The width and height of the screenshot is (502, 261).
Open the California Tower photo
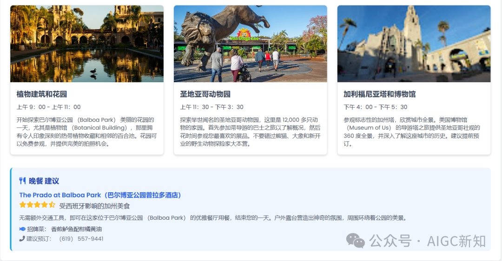coord(414,44)
